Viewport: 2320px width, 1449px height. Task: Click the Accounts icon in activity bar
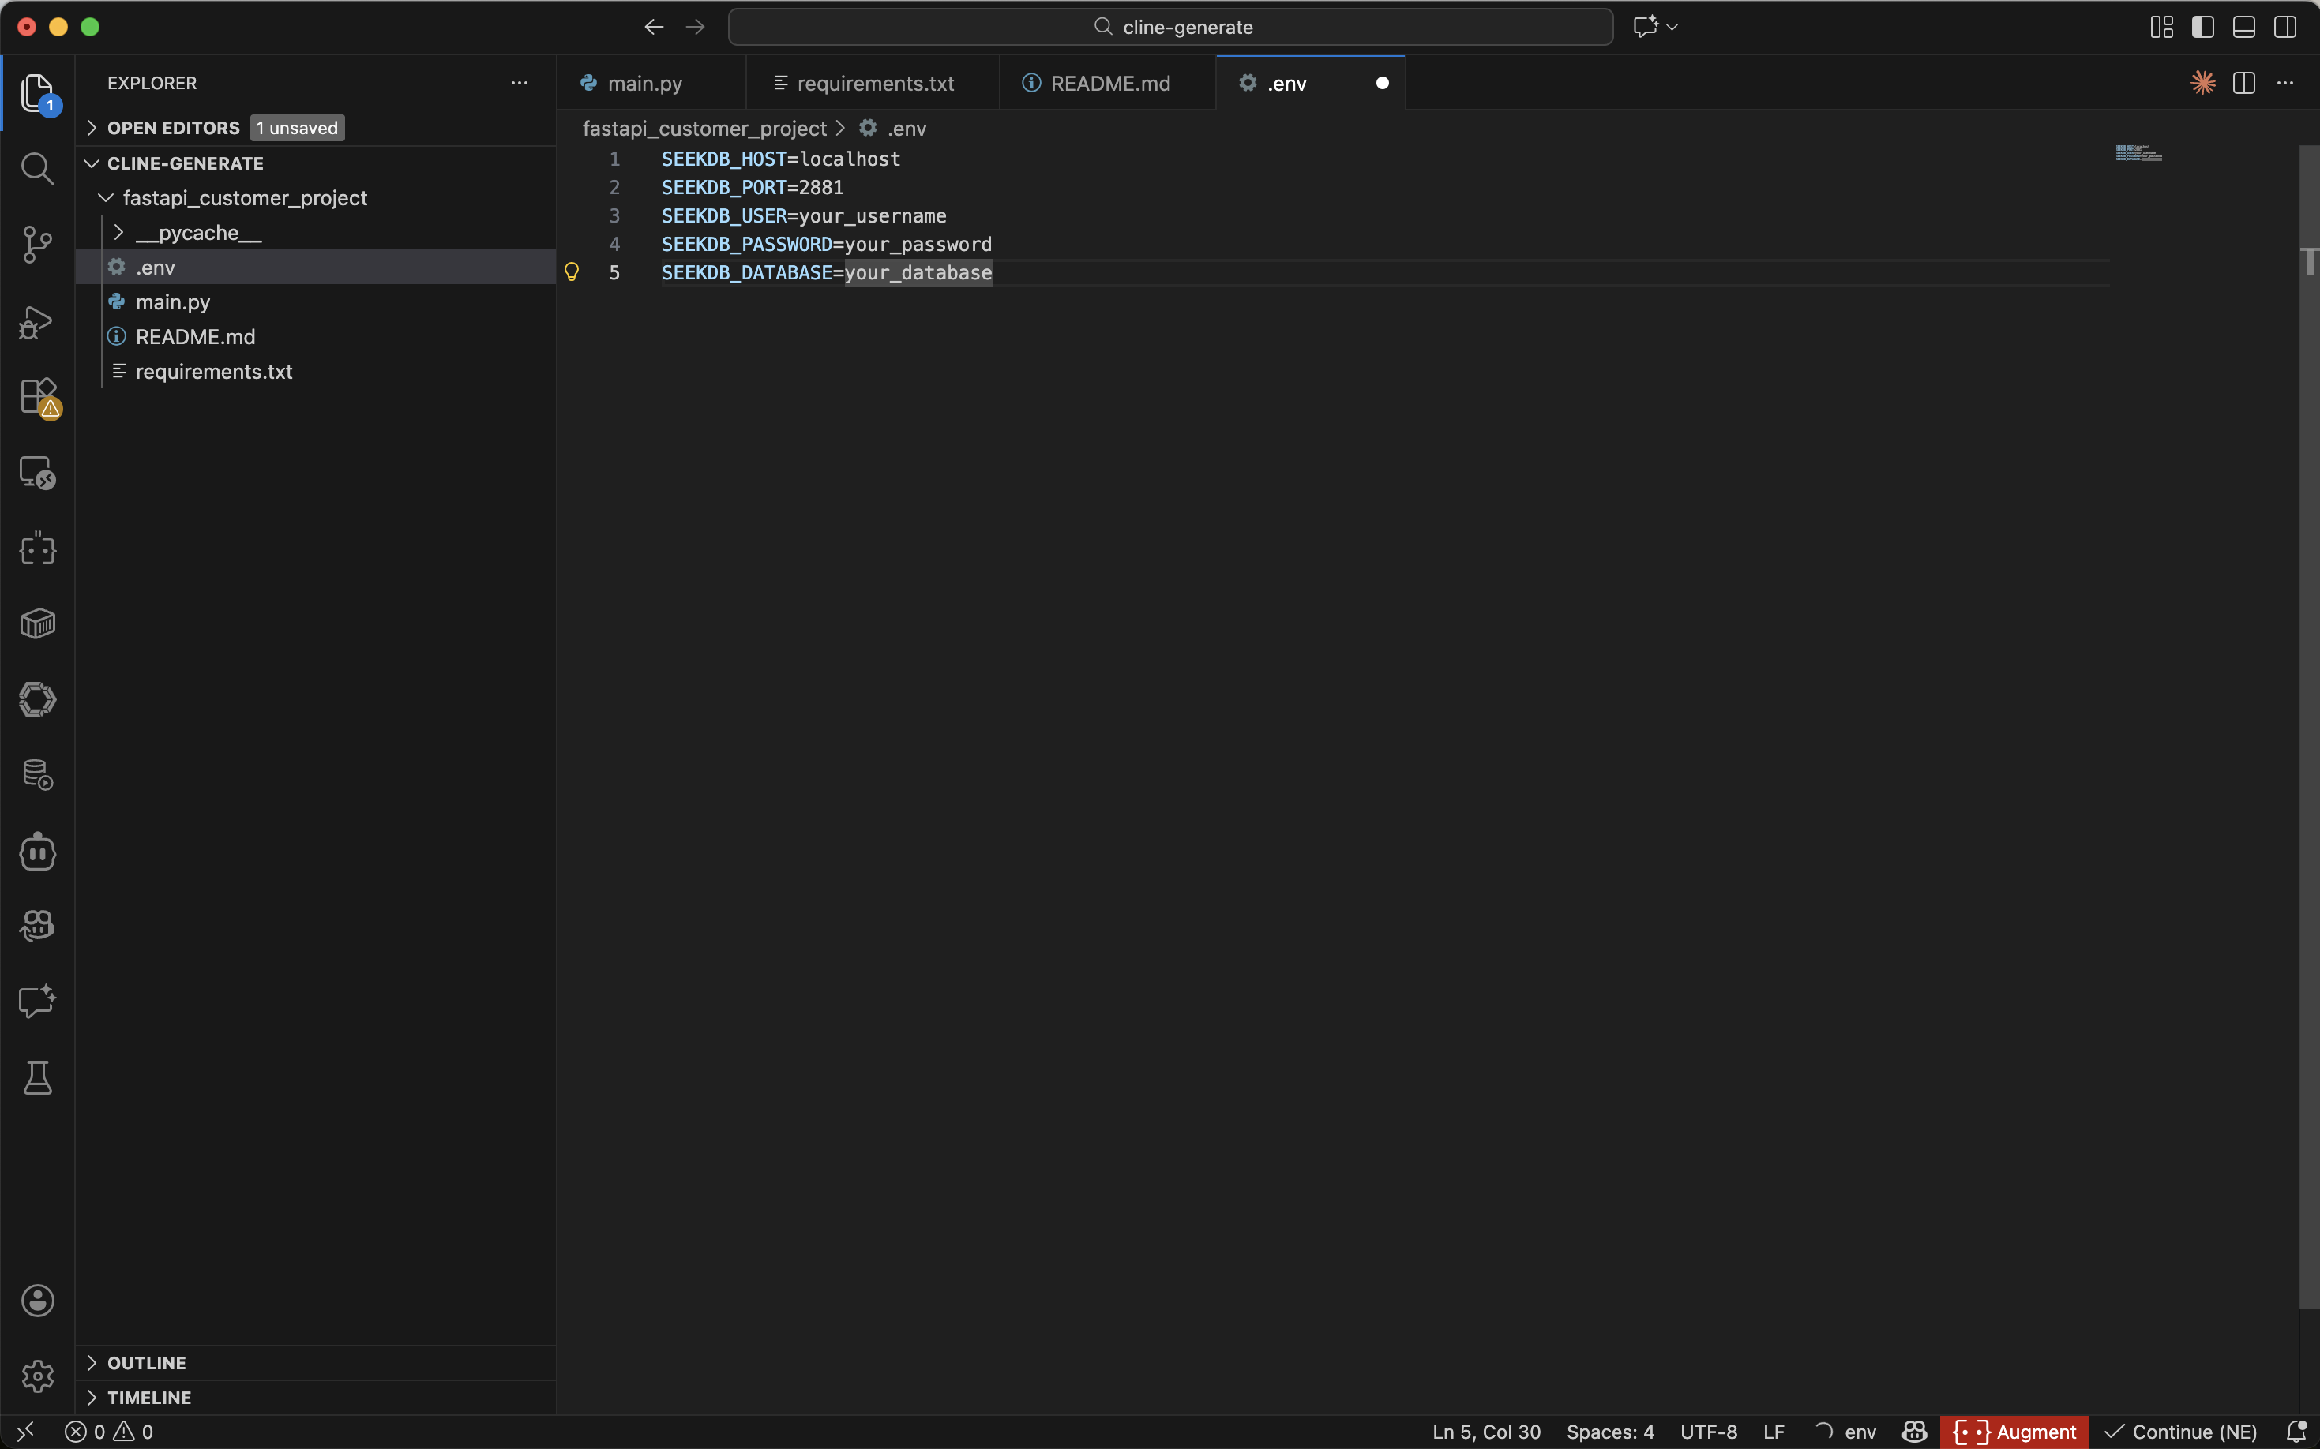[36, 1301]
